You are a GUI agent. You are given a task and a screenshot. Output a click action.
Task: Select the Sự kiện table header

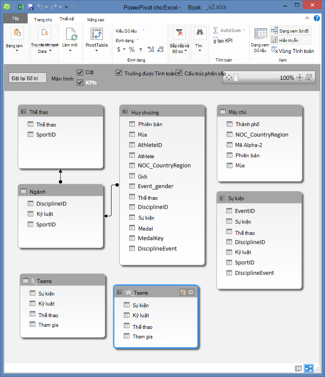coord(259,198)
